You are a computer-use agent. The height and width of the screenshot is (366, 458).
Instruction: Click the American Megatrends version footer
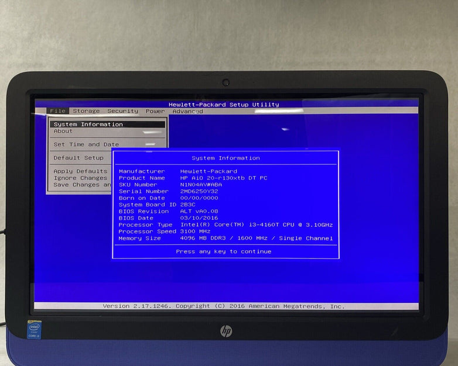tap(224, 306)
